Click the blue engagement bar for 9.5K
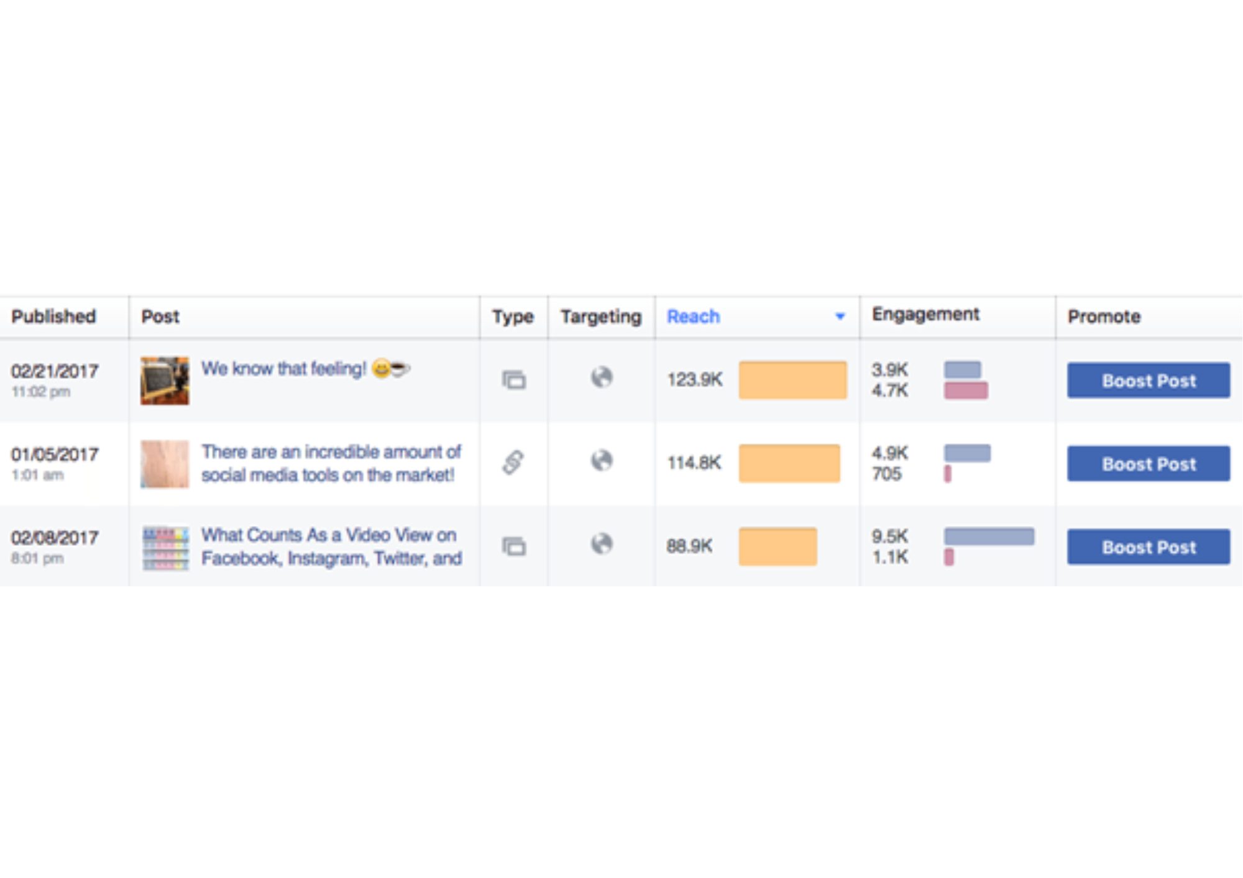The width and height of the screenshot is (1243, 878). (x=989, y=536)
